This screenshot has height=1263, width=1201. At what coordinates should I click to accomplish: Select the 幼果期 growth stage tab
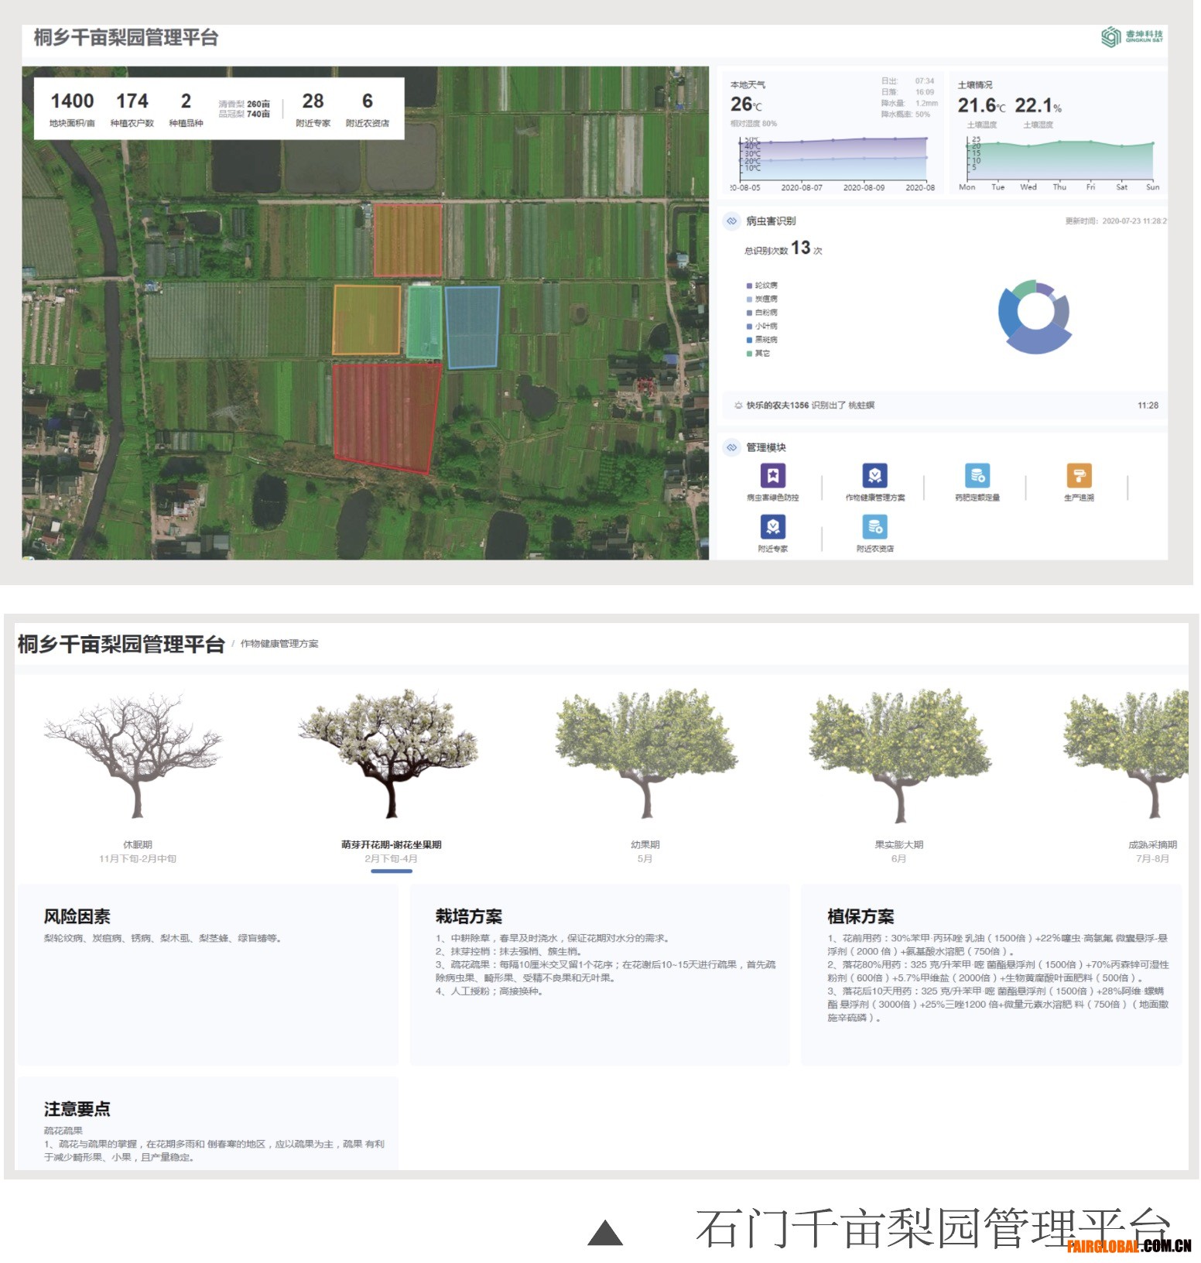[x=645, y=851]
